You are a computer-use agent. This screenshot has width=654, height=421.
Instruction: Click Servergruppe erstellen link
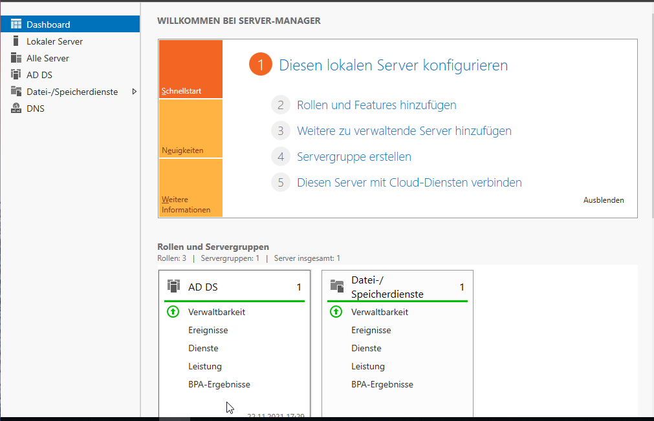(354, 156)
